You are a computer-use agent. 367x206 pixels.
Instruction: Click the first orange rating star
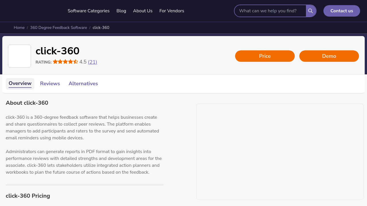point(55,62)
